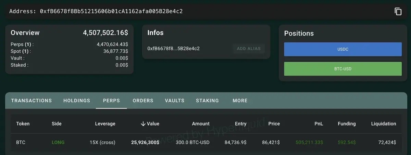
Task: Click the Add Alias button
Action: pos(249,49)
